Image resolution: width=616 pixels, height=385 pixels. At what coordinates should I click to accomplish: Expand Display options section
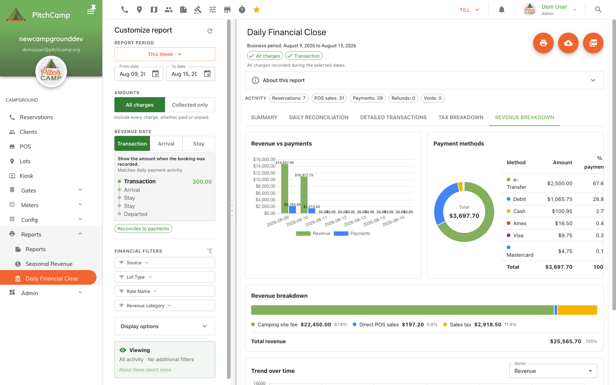click(165, 326)
